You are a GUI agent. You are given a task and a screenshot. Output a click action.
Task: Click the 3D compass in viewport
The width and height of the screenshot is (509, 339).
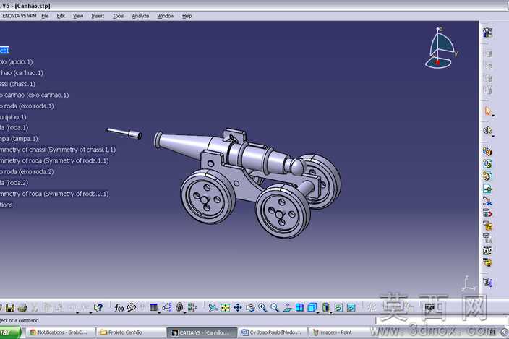(x=440, y=48)
